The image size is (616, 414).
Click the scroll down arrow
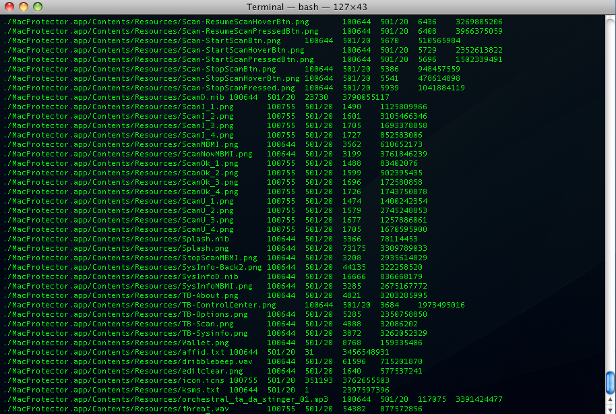point(610,408)
